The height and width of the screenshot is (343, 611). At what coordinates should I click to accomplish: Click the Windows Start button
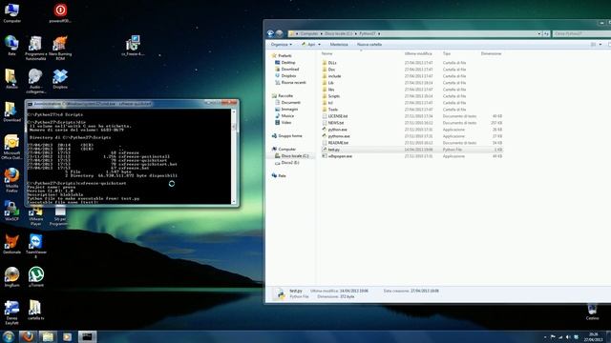click(8, 336)
